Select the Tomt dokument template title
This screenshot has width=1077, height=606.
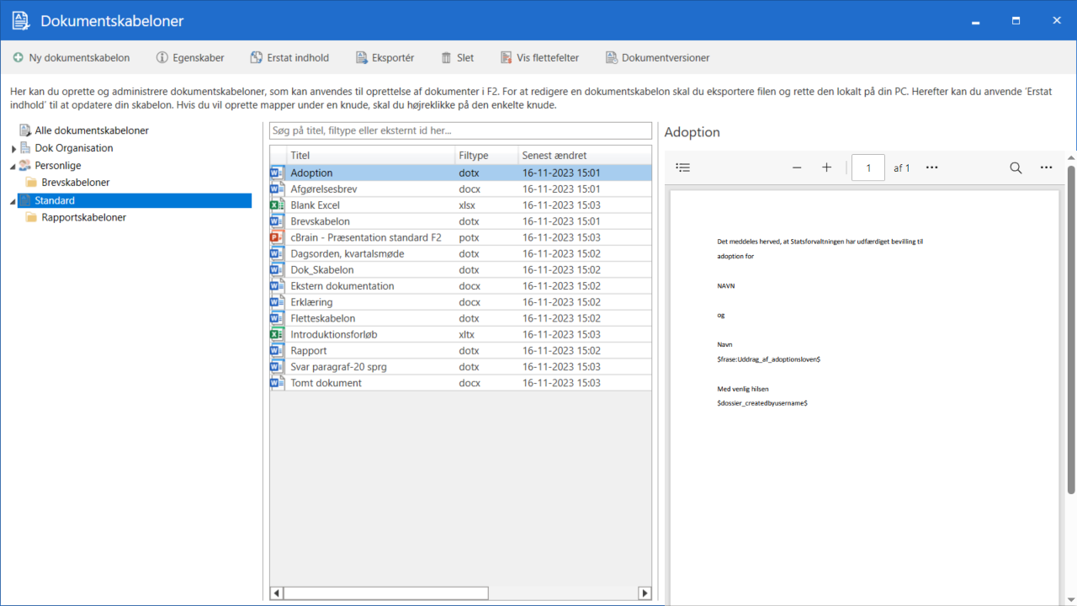pos(326,383)
